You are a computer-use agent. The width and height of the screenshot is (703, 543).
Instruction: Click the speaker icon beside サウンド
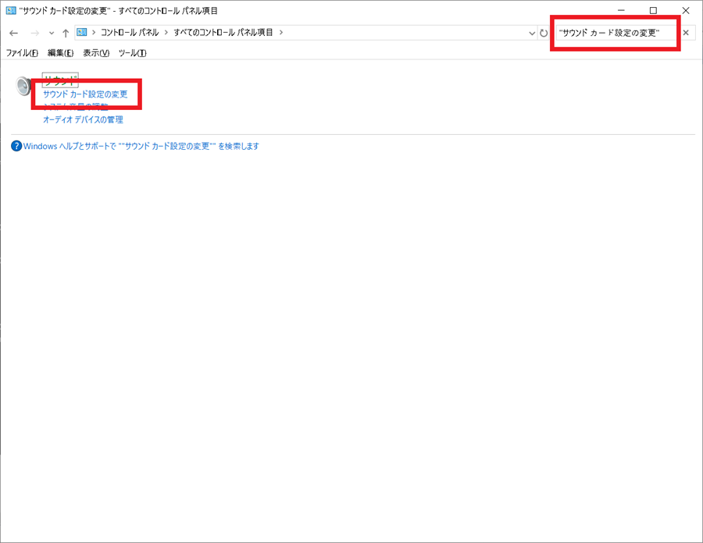coord(22,87)
